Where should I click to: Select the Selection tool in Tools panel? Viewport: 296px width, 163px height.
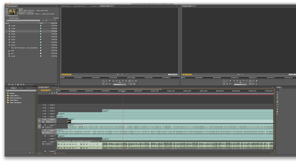[277, 90]
